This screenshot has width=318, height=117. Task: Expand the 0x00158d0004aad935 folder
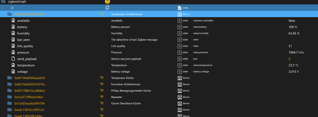coord(10,78)
